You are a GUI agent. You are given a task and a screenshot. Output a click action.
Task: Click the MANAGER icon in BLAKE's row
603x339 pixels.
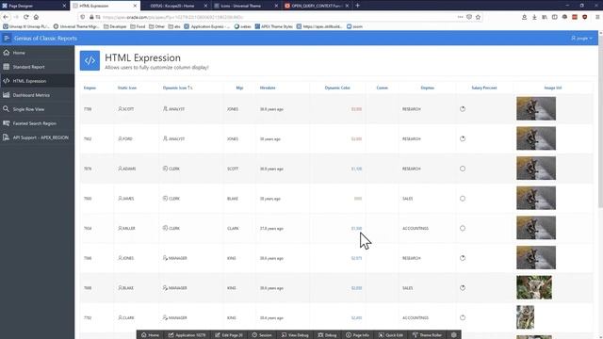165,287
